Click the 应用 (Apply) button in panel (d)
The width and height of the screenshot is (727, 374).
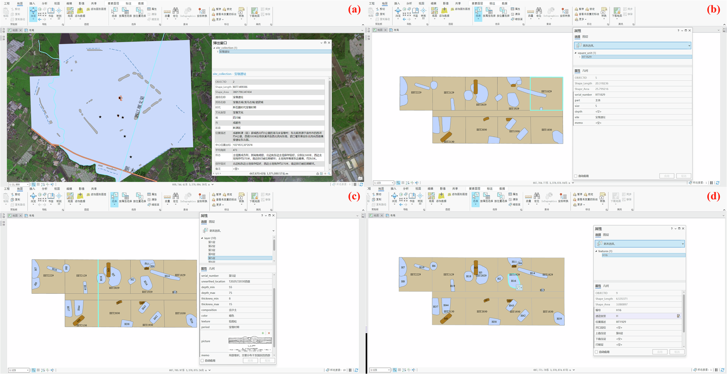(x=660, y=352)
